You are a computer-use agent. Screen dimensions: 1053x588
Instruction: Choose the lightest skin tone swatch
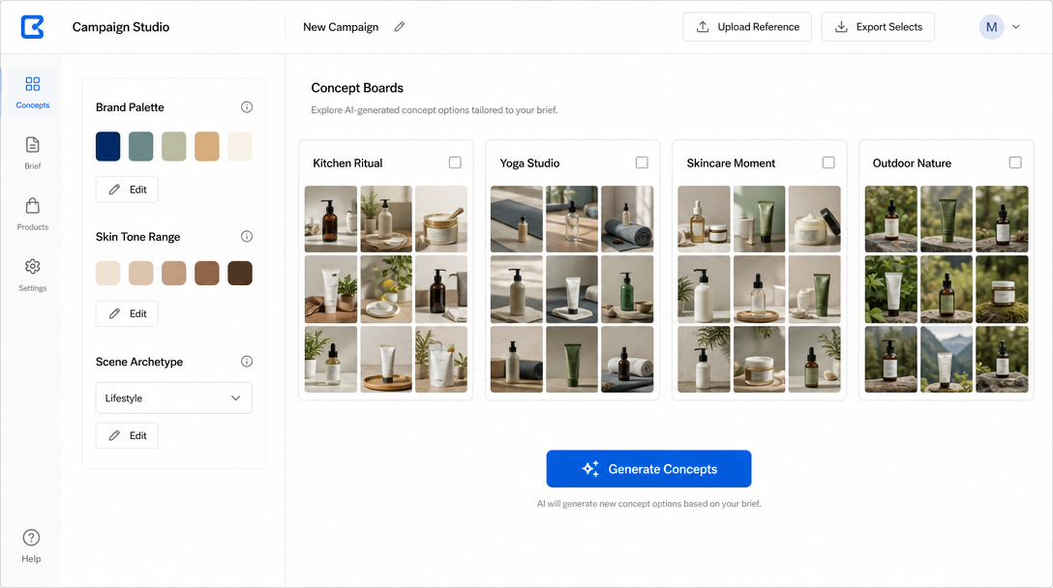[x=107, y=273]
